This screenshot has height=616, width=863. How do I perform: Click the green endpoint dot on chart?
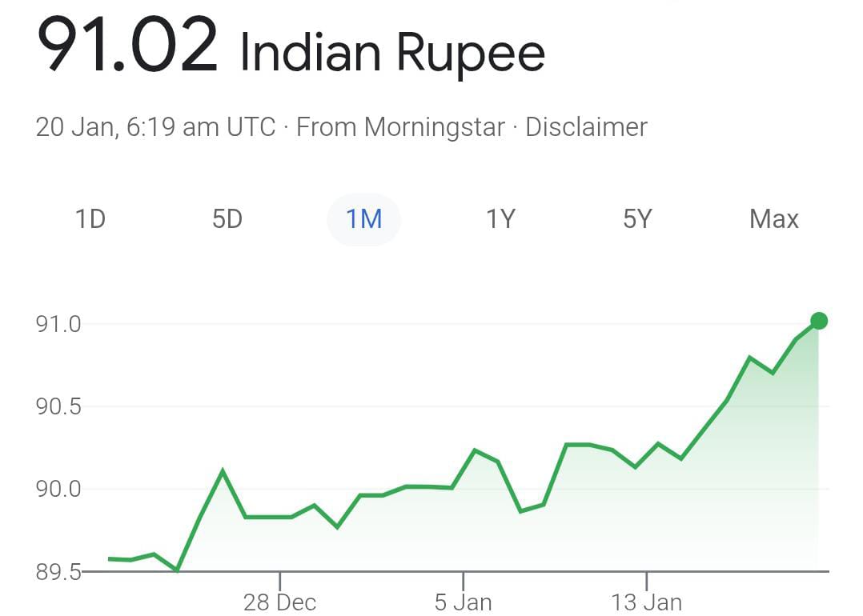(x=818, y=321)
